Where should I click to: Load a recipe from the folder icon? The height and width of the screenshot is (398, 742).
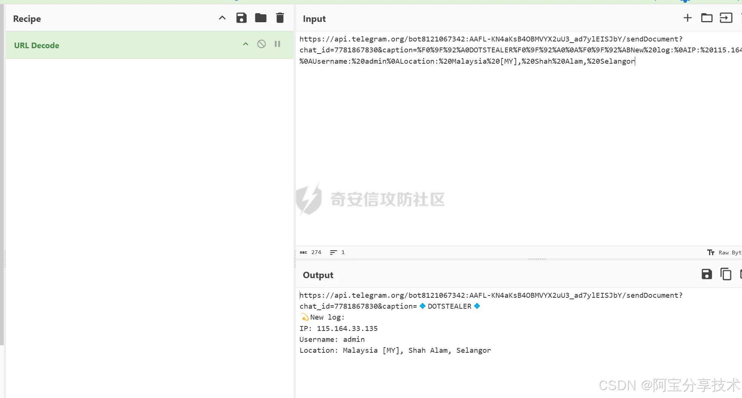click(x=261, y=18)
